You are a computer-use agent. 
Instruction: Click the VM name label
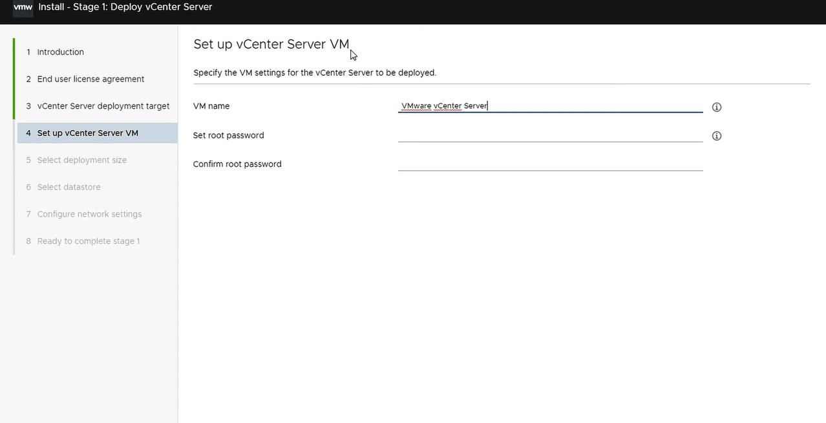tap(211, 106)
